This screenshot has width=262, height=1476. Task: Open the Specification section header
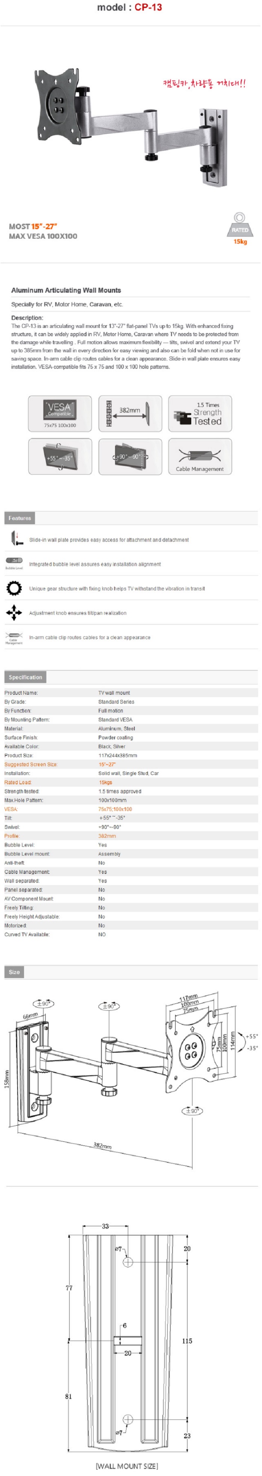26,677
